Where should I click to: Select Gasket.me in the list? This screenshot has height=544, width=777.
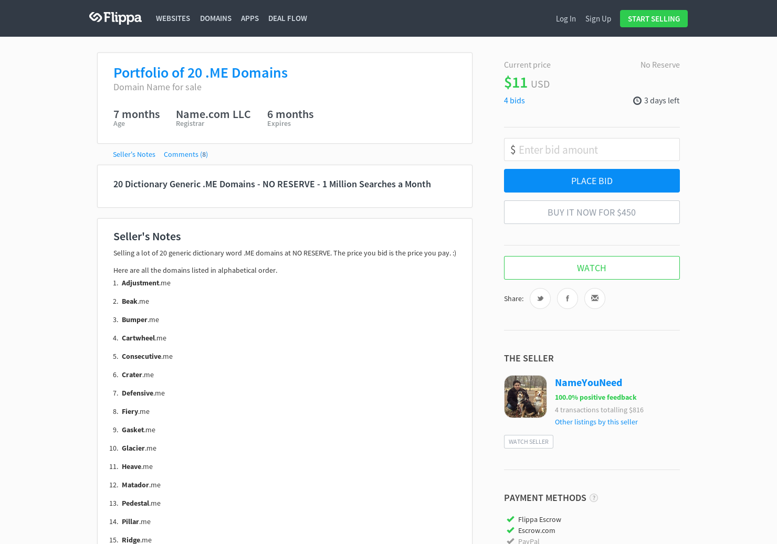[139, 430]
